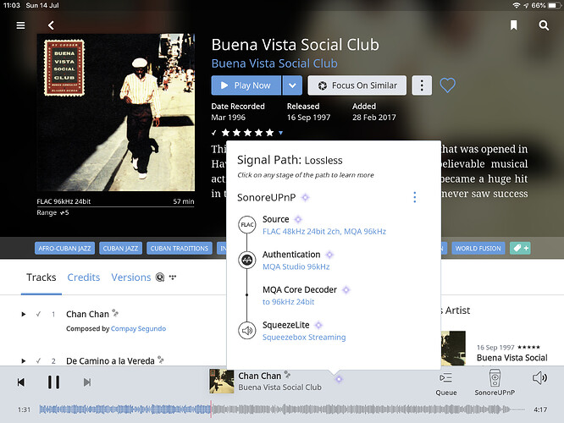Select the AFRO-CUBAN JAZZ genre tag
The height and width of the screenshot is (423, 564).
[x=63, y=249]
